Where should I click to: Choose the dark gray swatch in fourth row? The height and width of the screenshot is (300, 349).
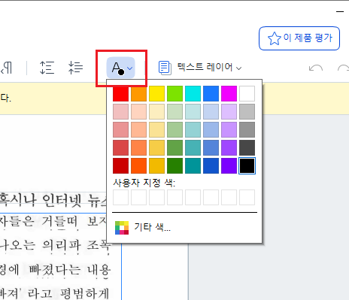tap(247, 147)
